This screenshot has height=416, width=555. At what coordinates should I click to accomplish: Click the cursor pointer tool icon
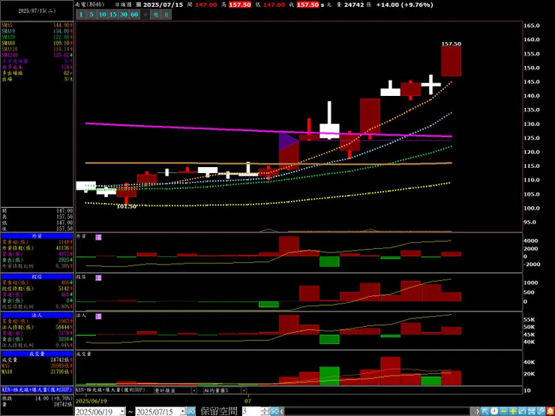click(485, 412)
